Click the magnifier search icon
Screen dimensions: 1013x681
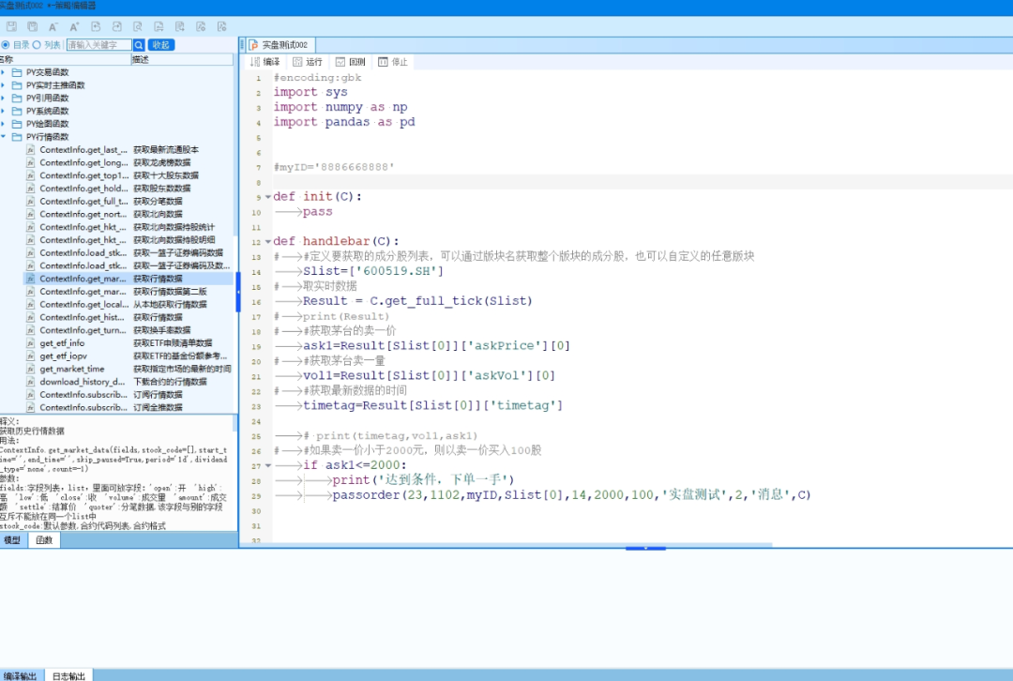click(139, 45)
